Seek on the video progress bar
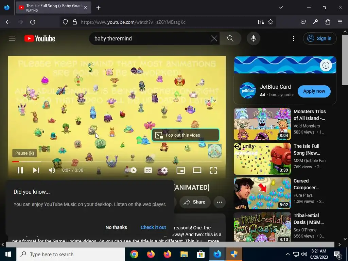 pyautogui.click(x=117, y=161)
